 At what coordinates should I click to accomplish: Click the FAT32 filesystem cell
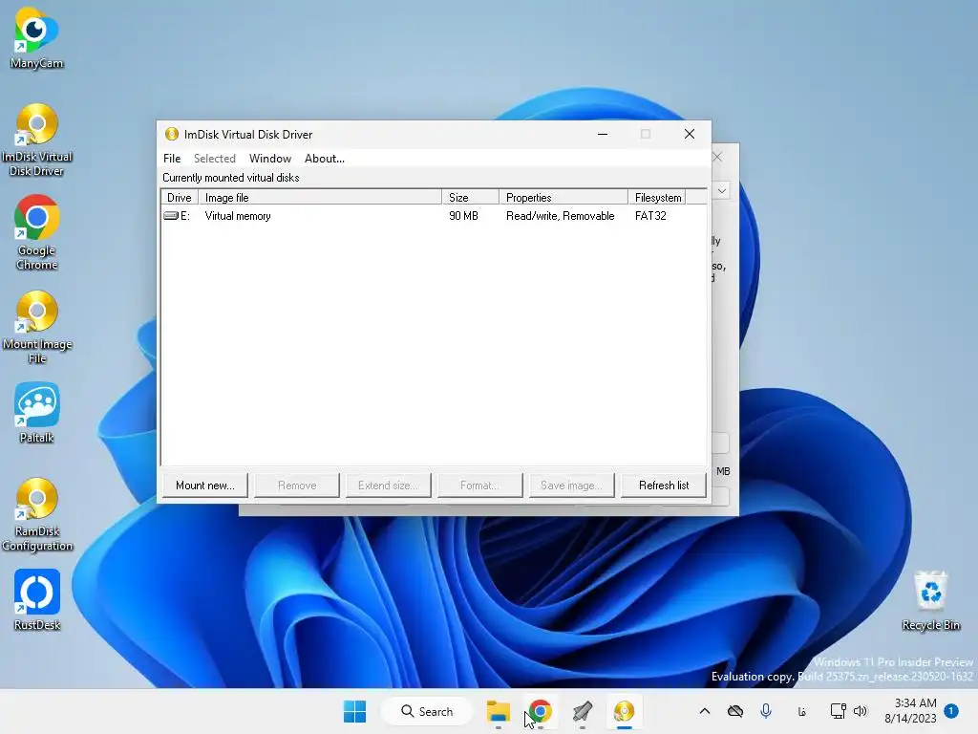[x=650, y=216]
